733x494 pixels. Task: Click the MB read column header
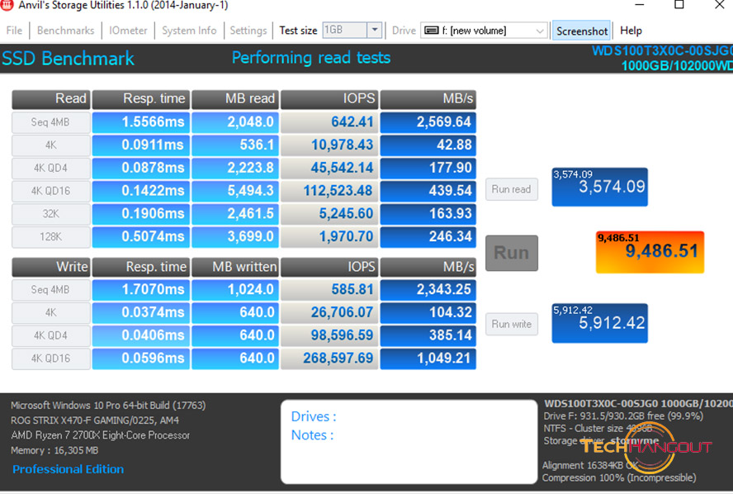235,98
